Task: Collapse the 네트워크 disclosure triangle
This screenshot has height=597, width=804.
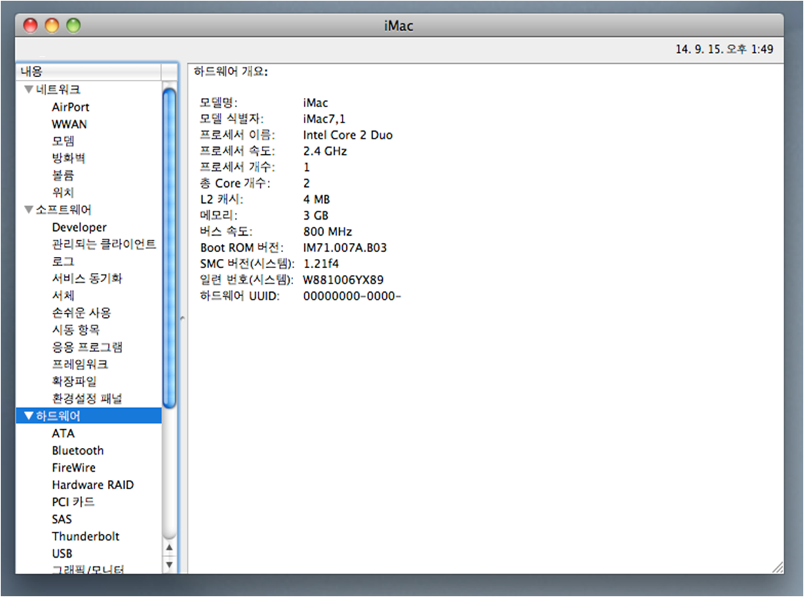Action: point(28,90)
